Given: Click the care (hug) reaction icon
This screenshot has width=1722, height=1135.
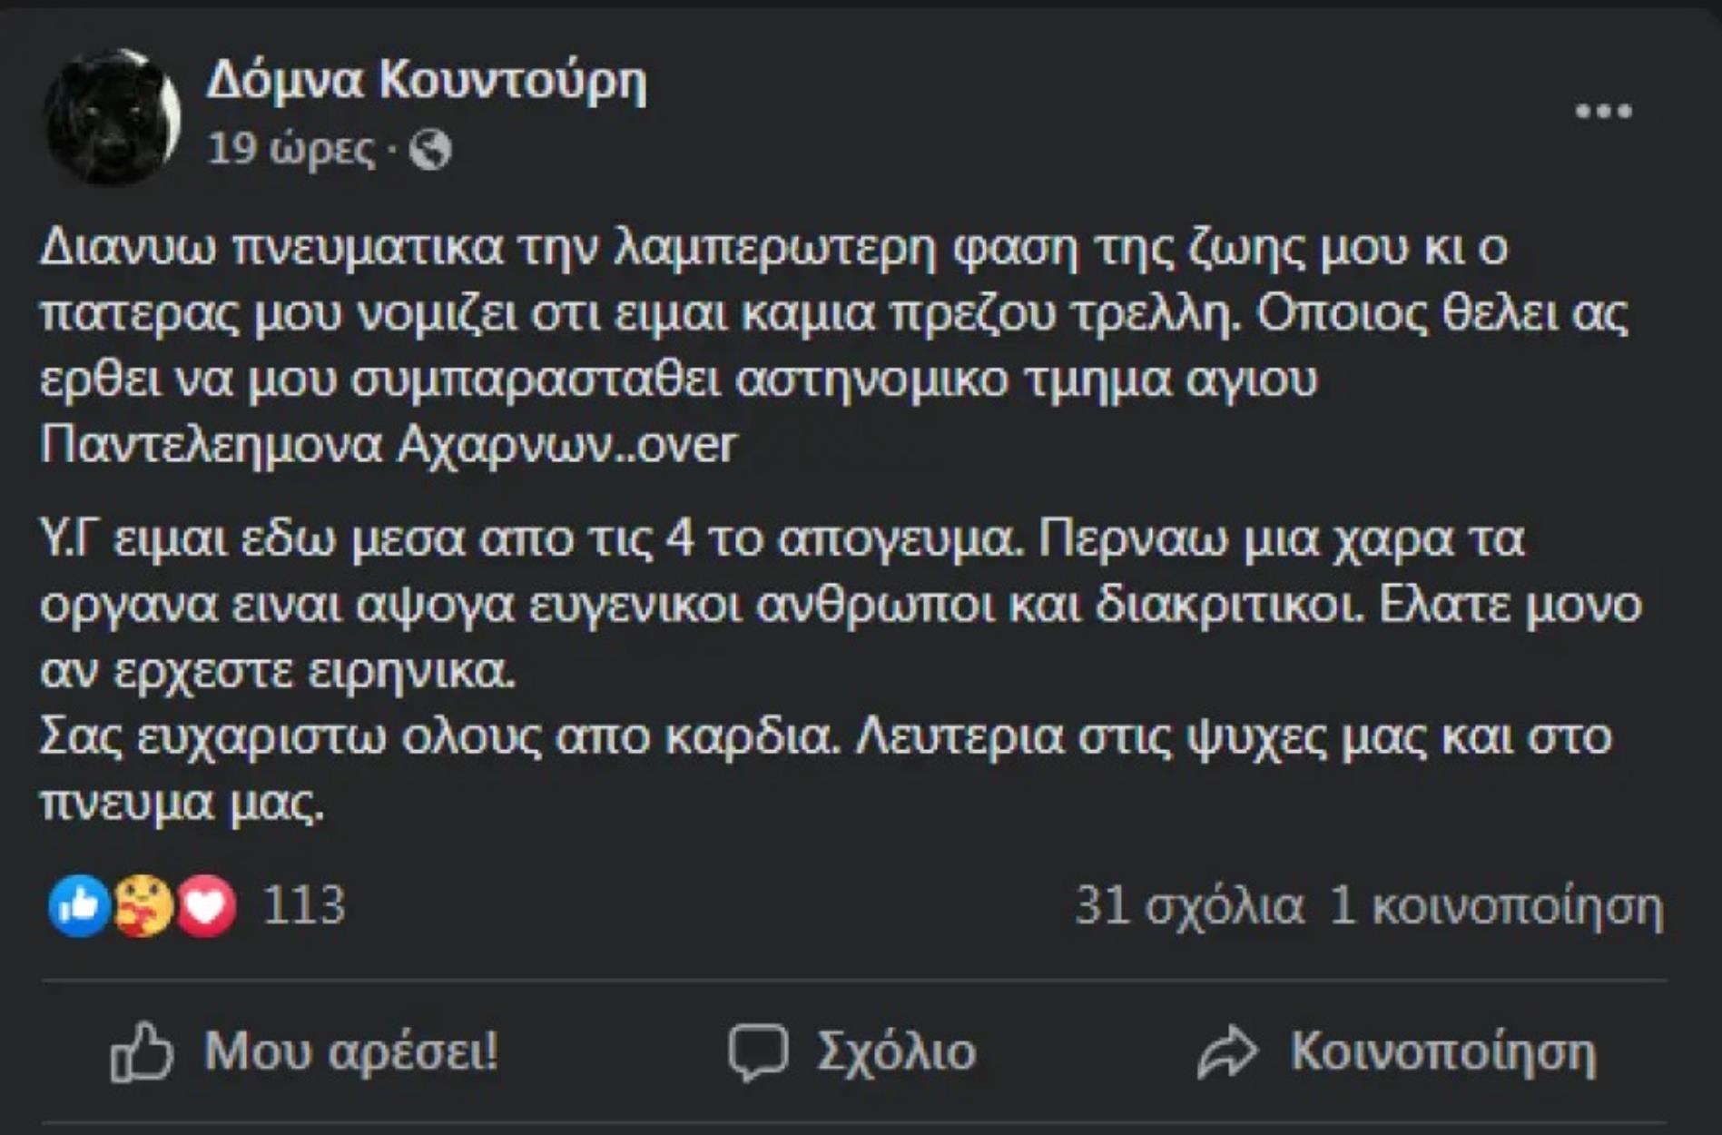Looking at the screenshot, I should tap(141, 903).
